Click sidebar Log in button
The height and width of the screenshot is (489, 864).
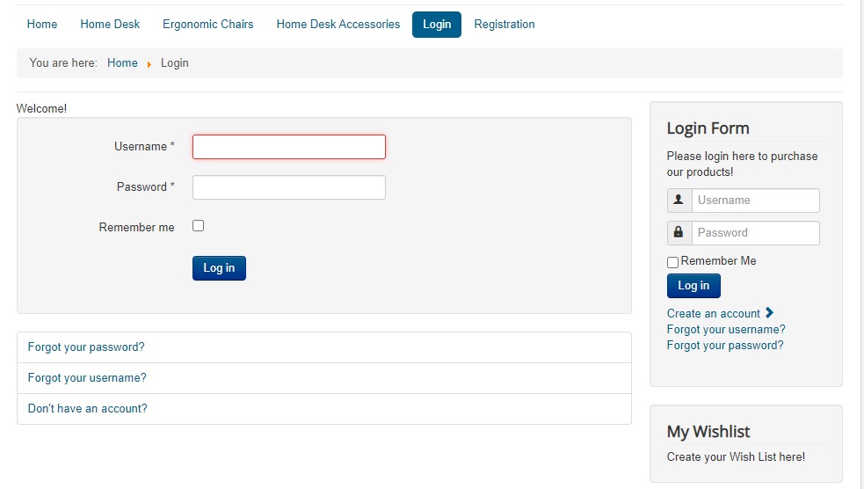click(693, 286)
